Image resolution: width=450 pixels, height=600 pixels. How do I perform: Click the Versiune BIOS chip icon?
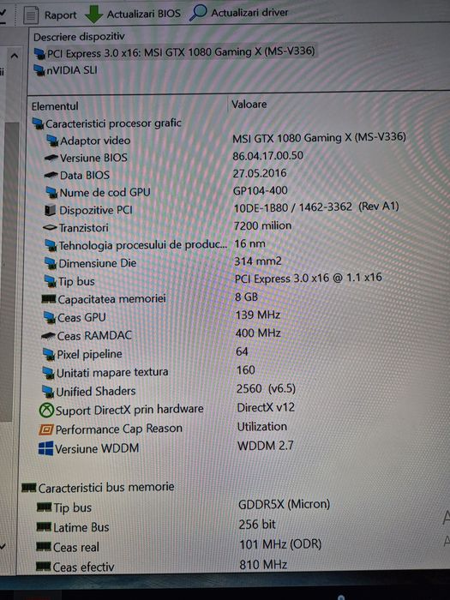click(51, 158)
